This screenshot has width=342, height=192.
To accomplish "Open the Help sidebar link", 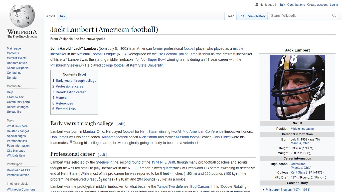I will pos(10,92).
